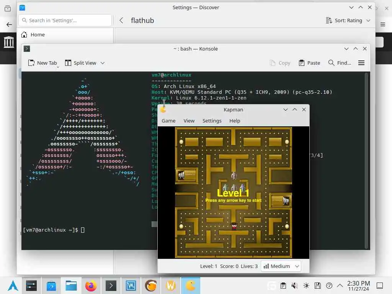Click back arrow in background window
This screenshot has width=392, height=294.
[9, 24]
